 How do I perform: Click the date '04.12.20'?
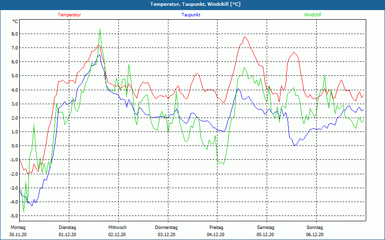[x=216, y=235]
